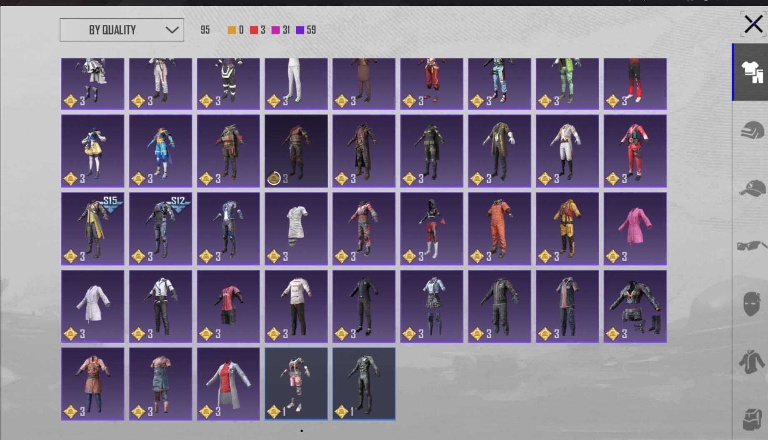Viewport: 768px width, 440px height.
Task: Select the plaid skirt with white top outfit
Action: pyautogui.click(x=432, y=307)
